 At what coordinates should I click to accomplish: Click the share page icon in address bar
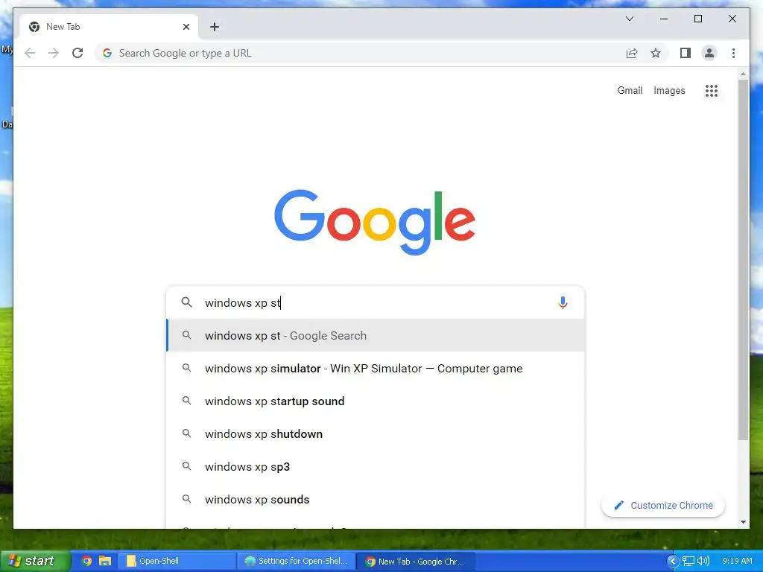[632, 53]
